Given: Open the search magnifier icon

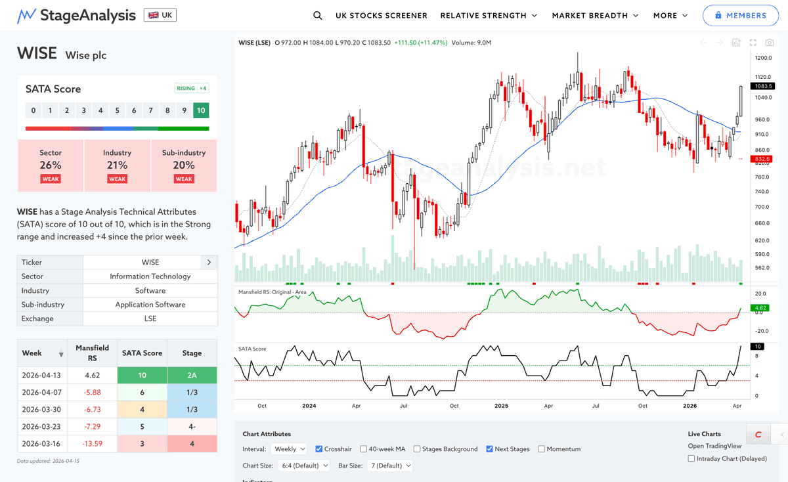Looking at the screenshot, I should click(318, 15).
